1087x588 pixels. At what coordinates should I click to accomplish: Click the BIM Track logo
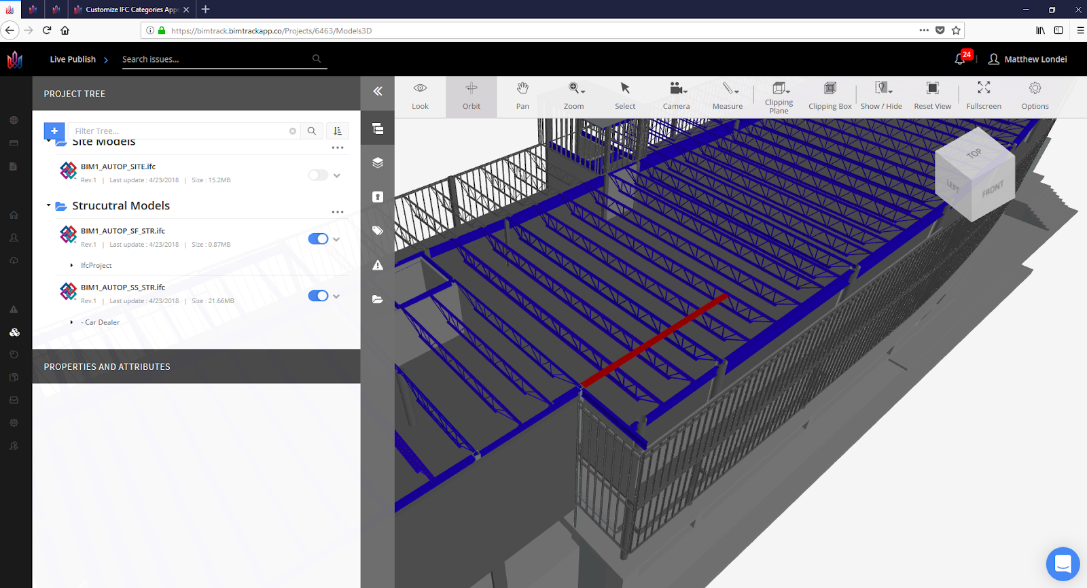tap(15, 60)
